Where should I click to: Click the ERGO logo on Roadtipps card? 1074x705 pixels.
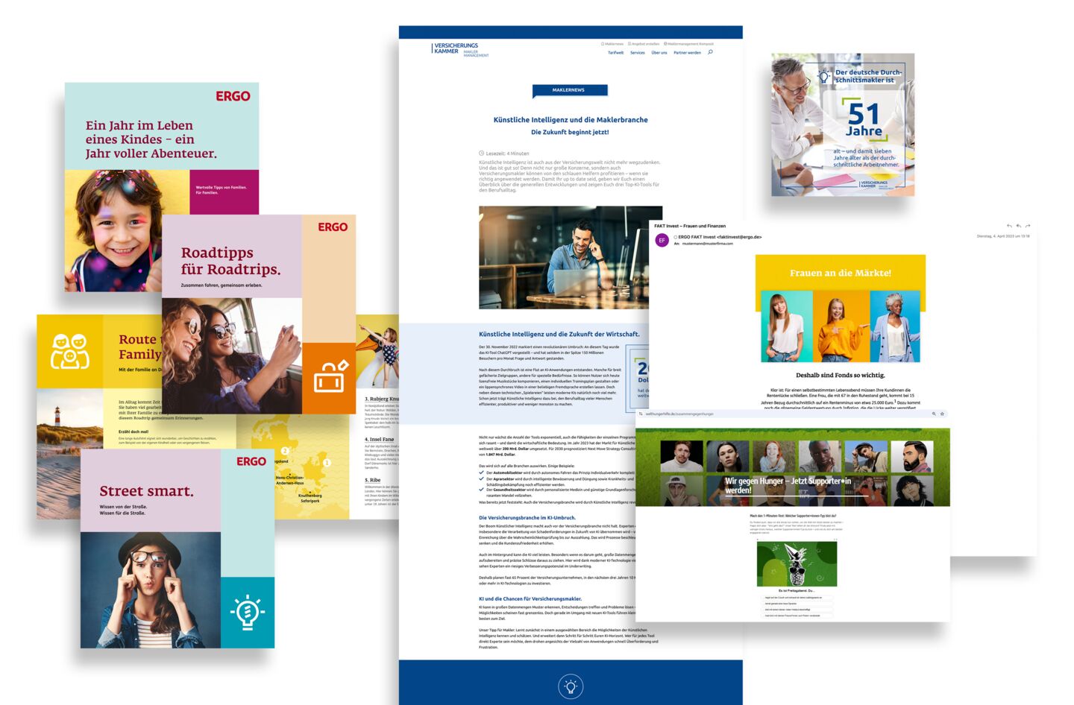(333, 227)
